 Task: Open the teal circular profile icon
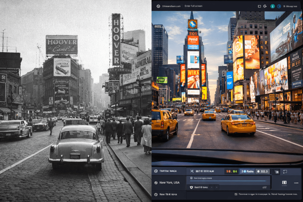[x=273, y=6]
